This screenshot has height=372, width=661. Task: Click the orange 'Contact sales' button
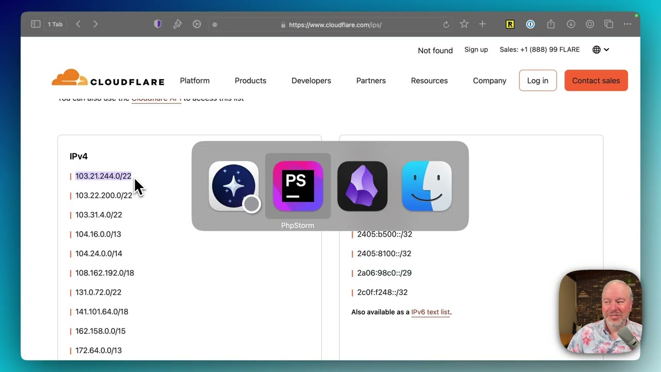click(596, 81)
